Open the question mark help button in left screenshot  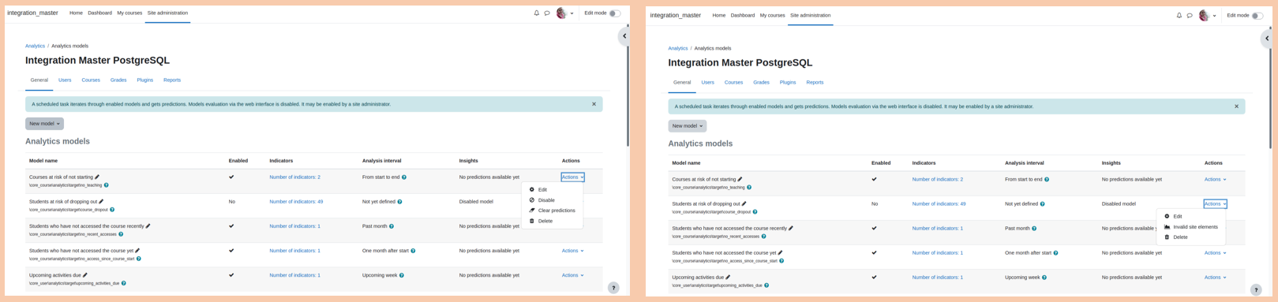(613, 288)
